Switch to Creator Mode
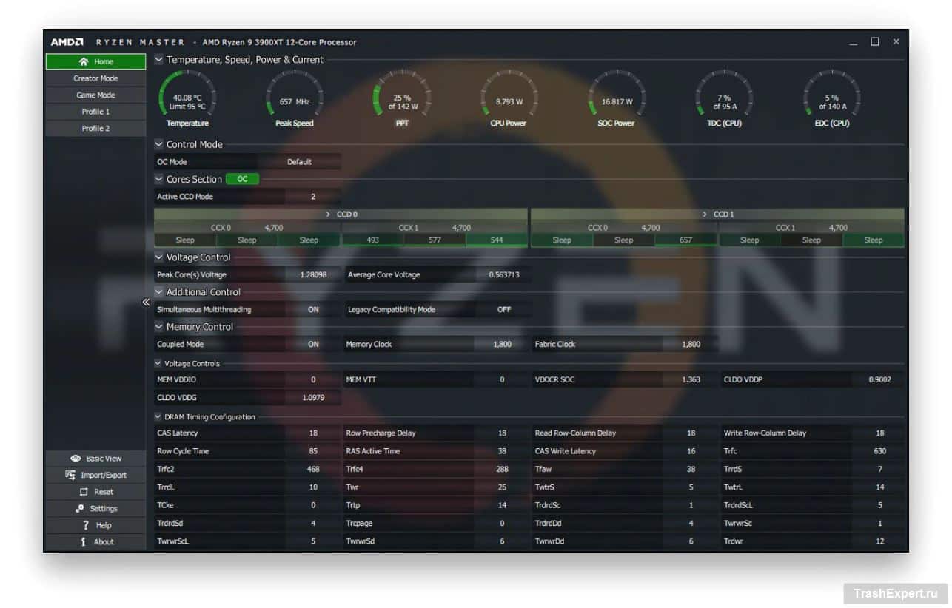Screen dimensions: 952x608 click(x=95, y=78)
